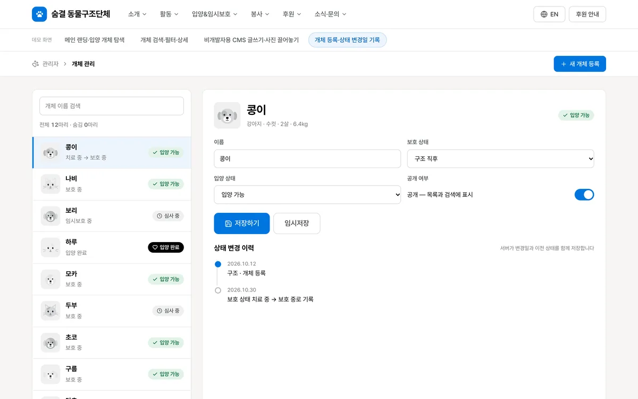Viewport: 638px width, 399px height.
Task: Click 임시저장 button
Action: pyautogui.click(x=297, y=223)
